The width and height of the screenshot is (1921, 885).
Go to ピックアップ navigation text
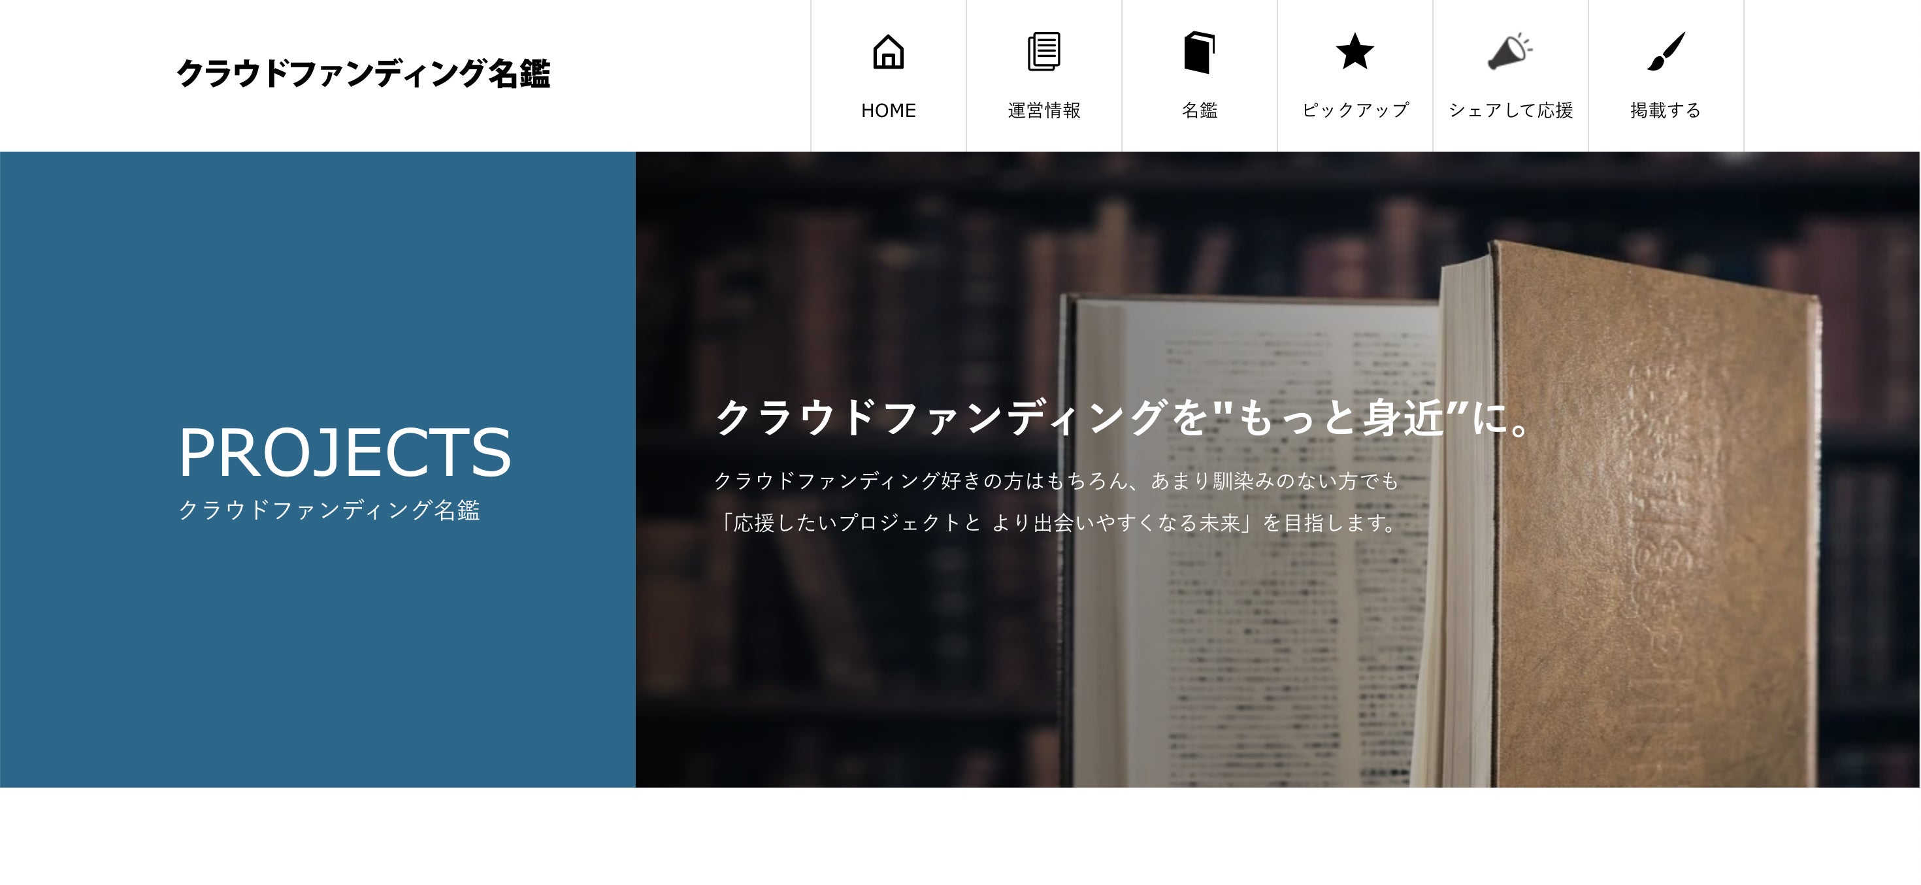point(1355,110)
